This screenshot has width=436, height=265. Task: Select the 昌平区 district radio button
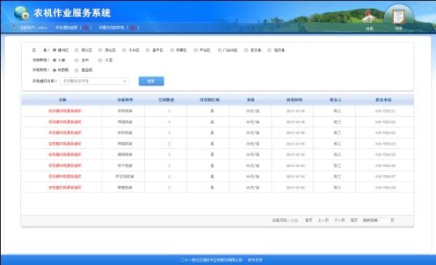pos(148,50)
